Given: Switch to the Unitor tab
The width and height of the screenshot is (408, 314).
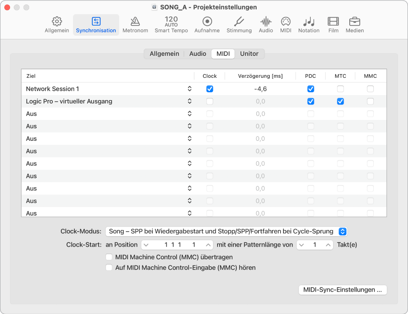Looking at the screenshot, I should tap(249, 54).
